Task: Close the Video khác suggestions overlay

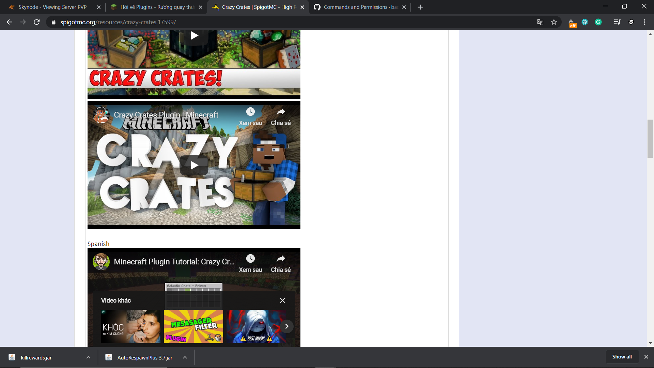Action: 282,300
